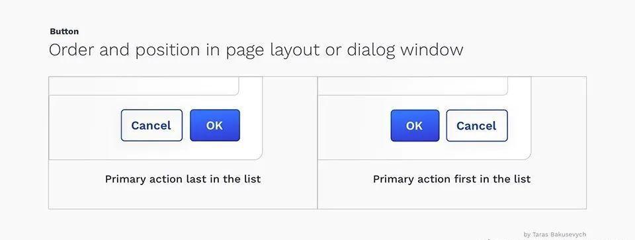
Task: Select the small bold "Button" label
Action: click(64, 32)
